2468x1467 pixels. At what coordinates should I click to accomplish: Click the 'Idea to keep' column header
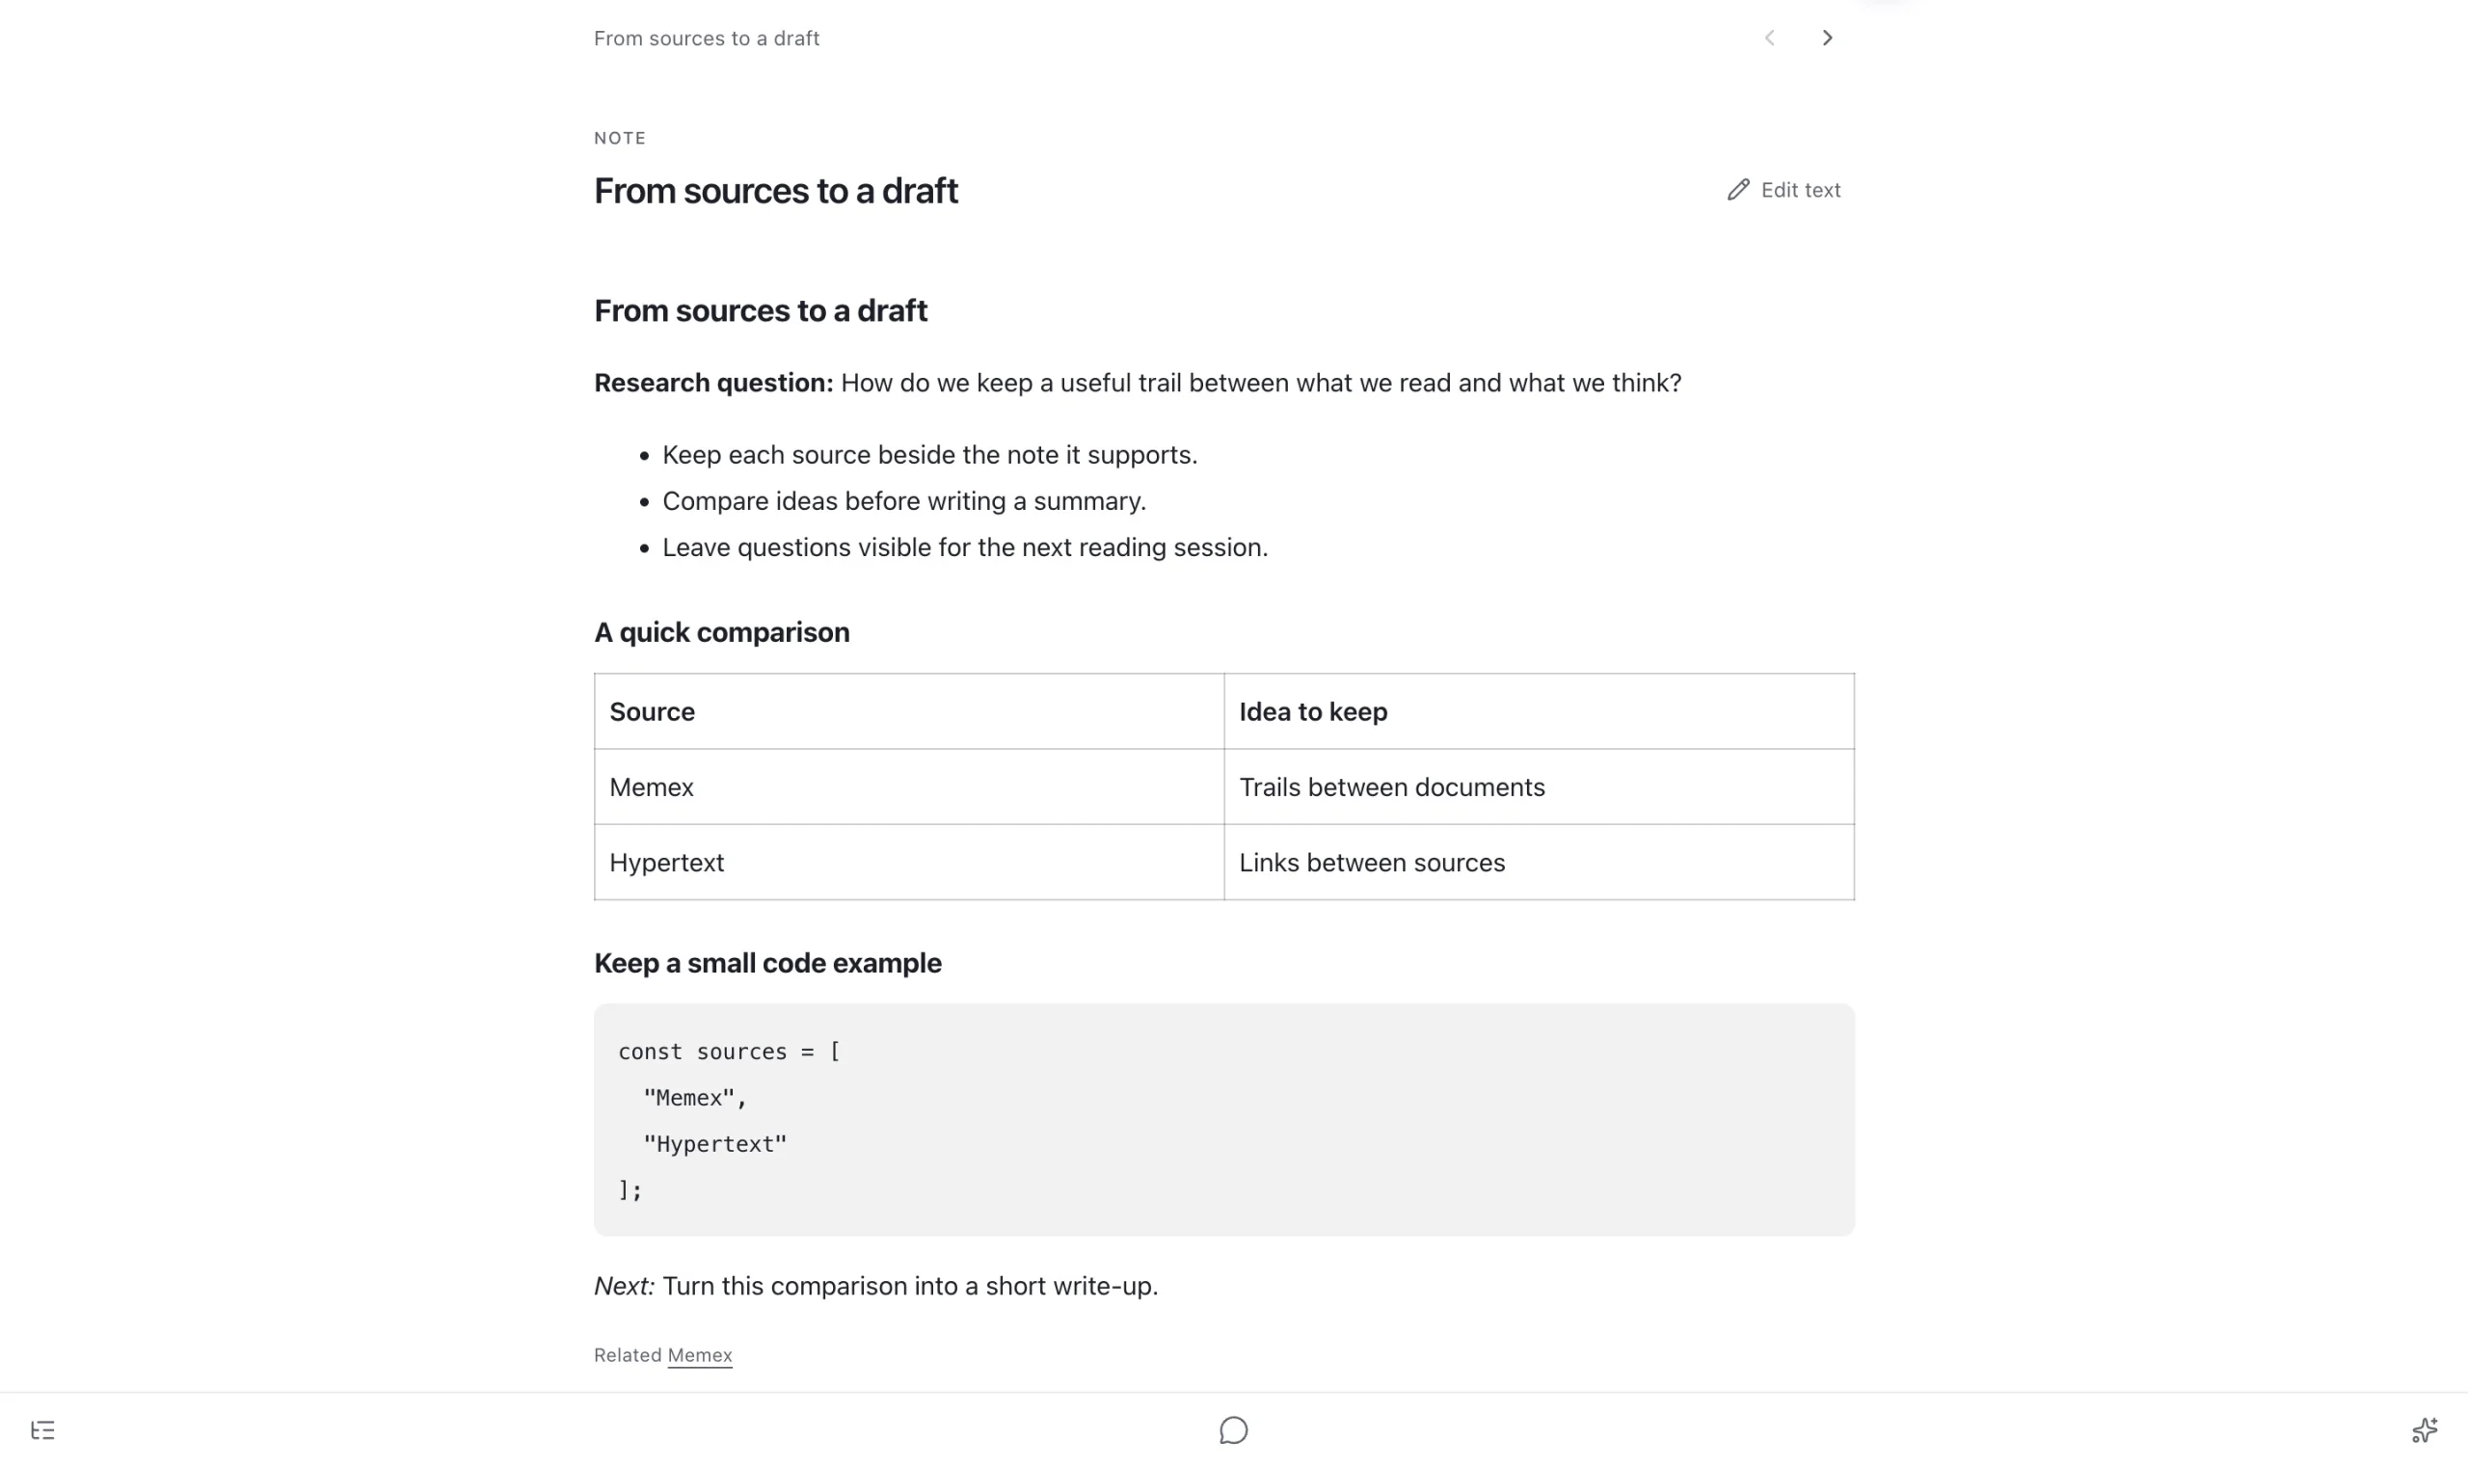[1539, 711]
